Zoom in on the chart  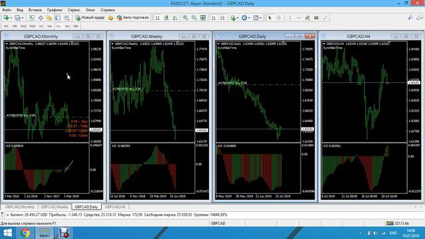185,18
